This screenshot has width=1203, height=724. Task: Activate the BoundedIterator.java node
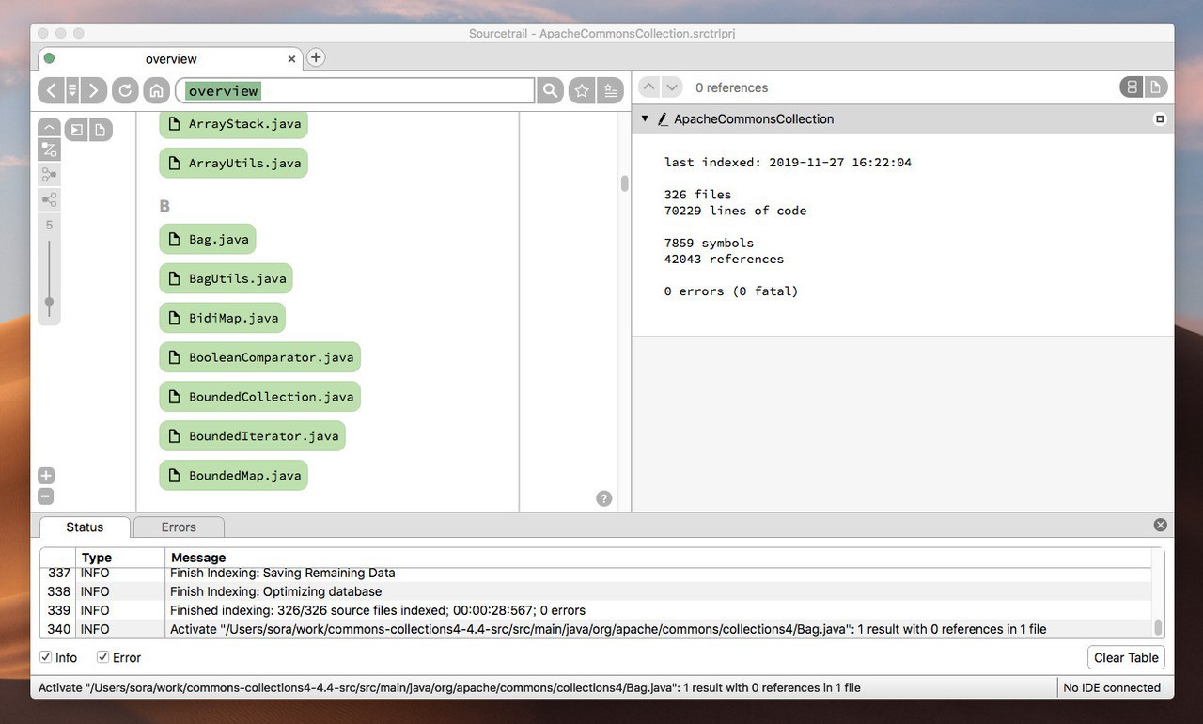tap(252, 436)
